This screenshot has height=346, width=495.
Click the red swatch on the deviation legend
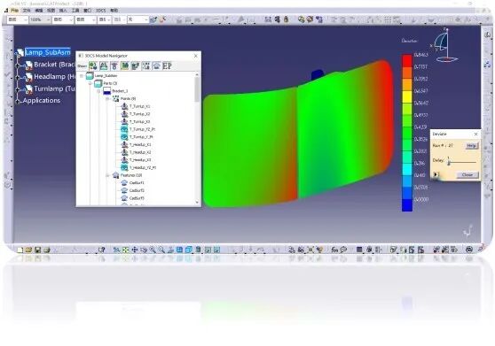(x=407, y=61)
